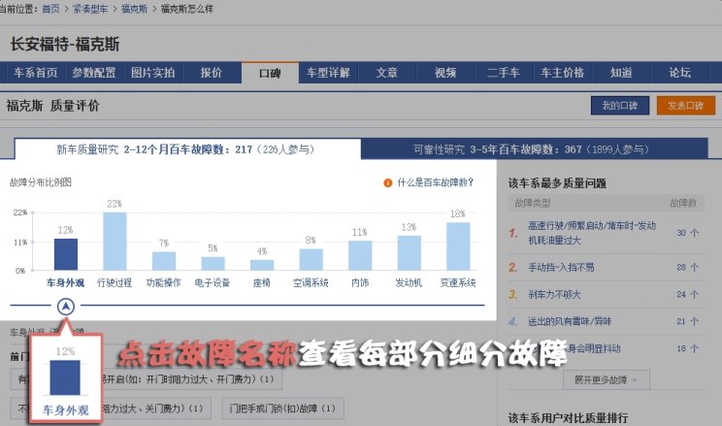Viewport: 722px width, 426px height.
Task: Open the 参数配置 tab
Action: 94,73
